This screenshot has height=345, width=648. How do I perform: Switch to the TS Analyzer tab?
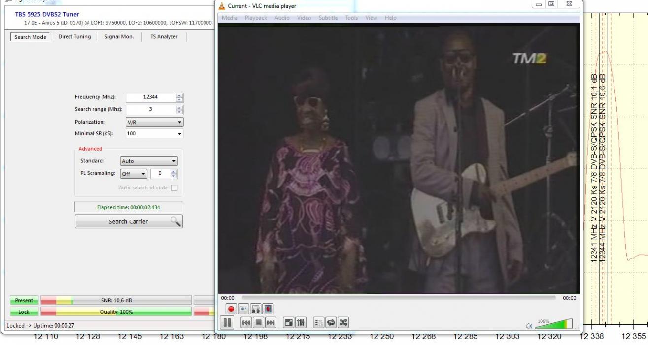(164, 37)
